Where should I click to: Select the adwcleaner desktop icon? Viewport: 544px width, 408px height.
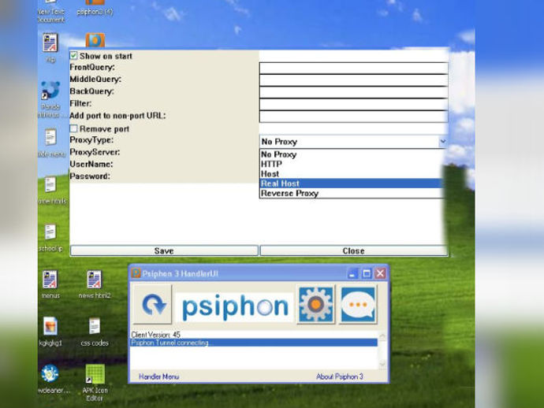click(x=50, y=379)
